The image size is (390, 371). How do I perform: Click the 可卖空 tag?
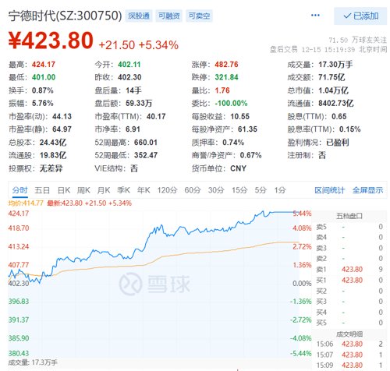(199, 16)
